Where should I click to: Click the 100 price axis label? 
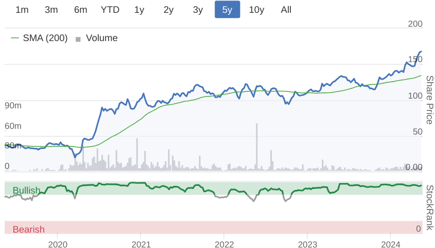(x=415, y=96)
